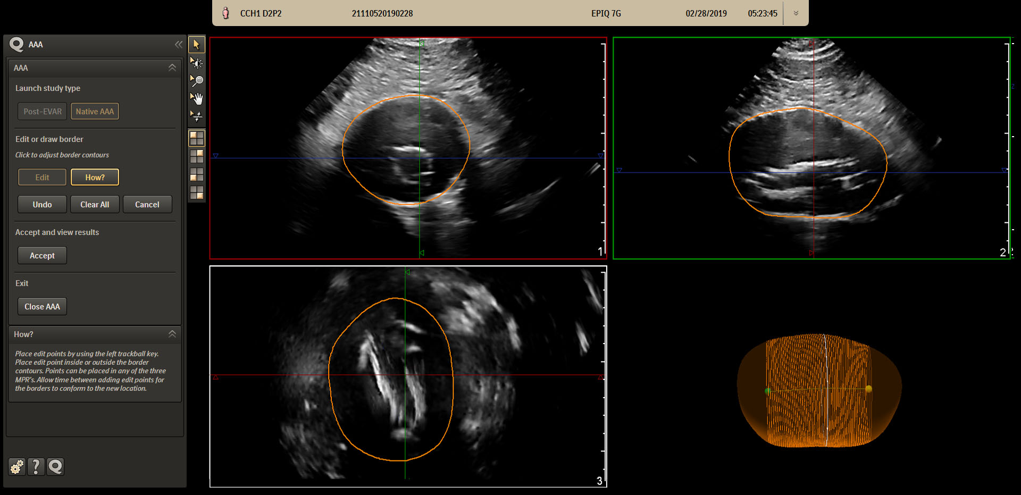Screen dimensions: 1021x495
Task: Collapse the AAA section chevron
Action: (x=172, y=68)
